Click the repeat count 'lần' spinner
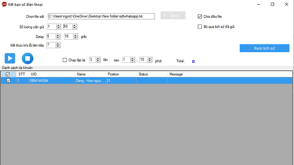This screenshot has width=294, height=165. pyautogui.click(x=93, y=60)
